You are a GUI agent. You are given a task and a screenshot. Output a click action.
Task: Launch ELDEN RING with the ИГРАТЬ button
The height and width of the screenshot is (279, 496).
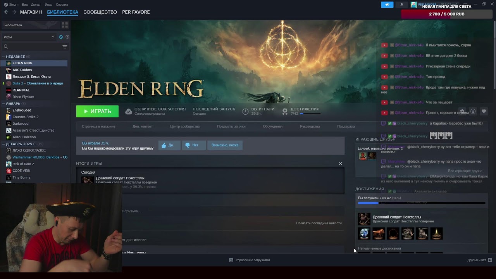pyautogui.click(x=97, y=111)
